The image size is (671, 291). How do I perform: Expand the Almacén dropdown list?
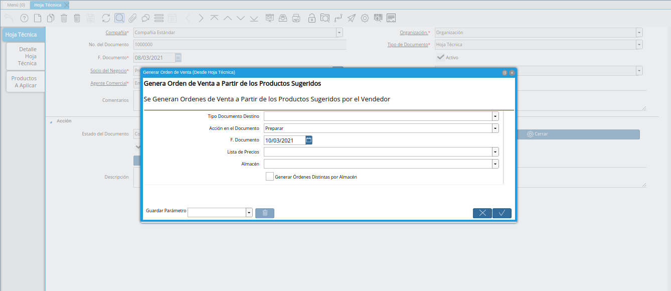point(495,164)
